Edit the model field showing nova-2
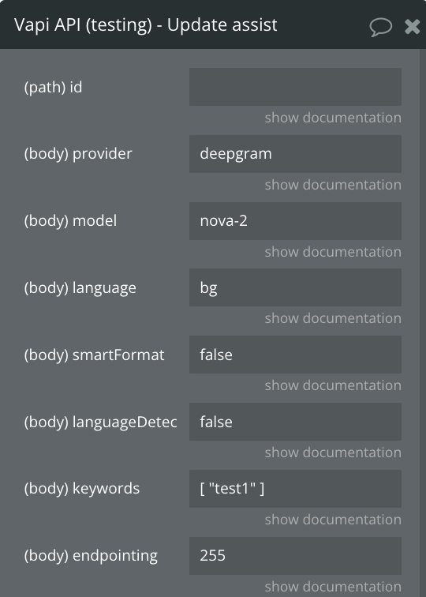 (295, 221)
